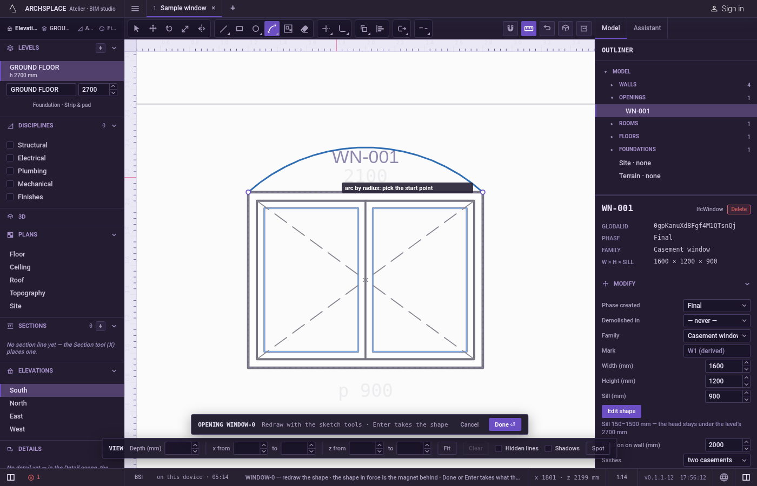757x486 pixels.
Task: Open the Demolished in dropdown
Action: point(716,321)
